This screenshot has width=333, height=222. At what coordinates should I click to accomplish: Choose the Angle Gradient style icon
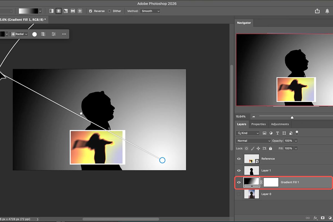coord(66,11)
